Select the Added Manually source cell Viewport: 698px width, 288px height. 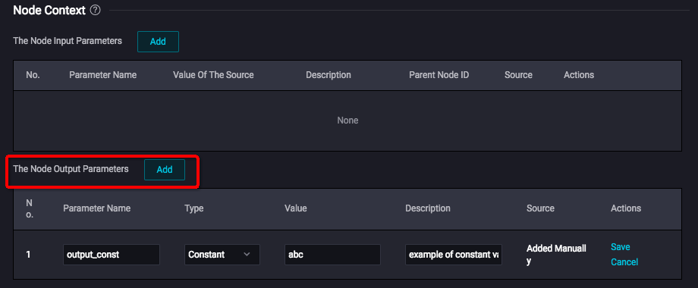coord(556,255)
